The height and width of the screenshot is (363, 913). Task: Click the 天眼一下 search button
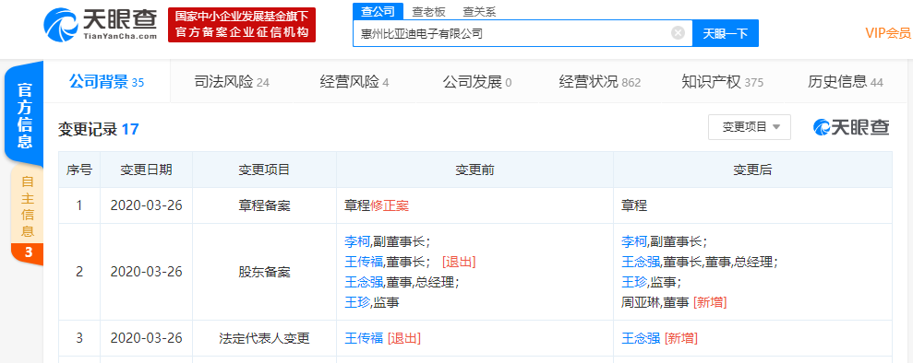click(725, 33)
